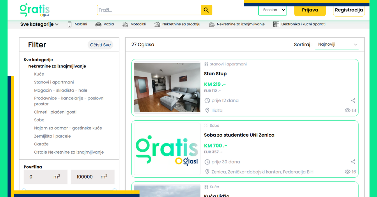Image resolution: width=377 pixels, height=197 pixels.
Task: Filter by Zemljišta i parcele
Action: click(52, 136)
